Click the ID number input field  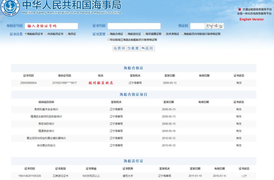(x=51, y=26)
